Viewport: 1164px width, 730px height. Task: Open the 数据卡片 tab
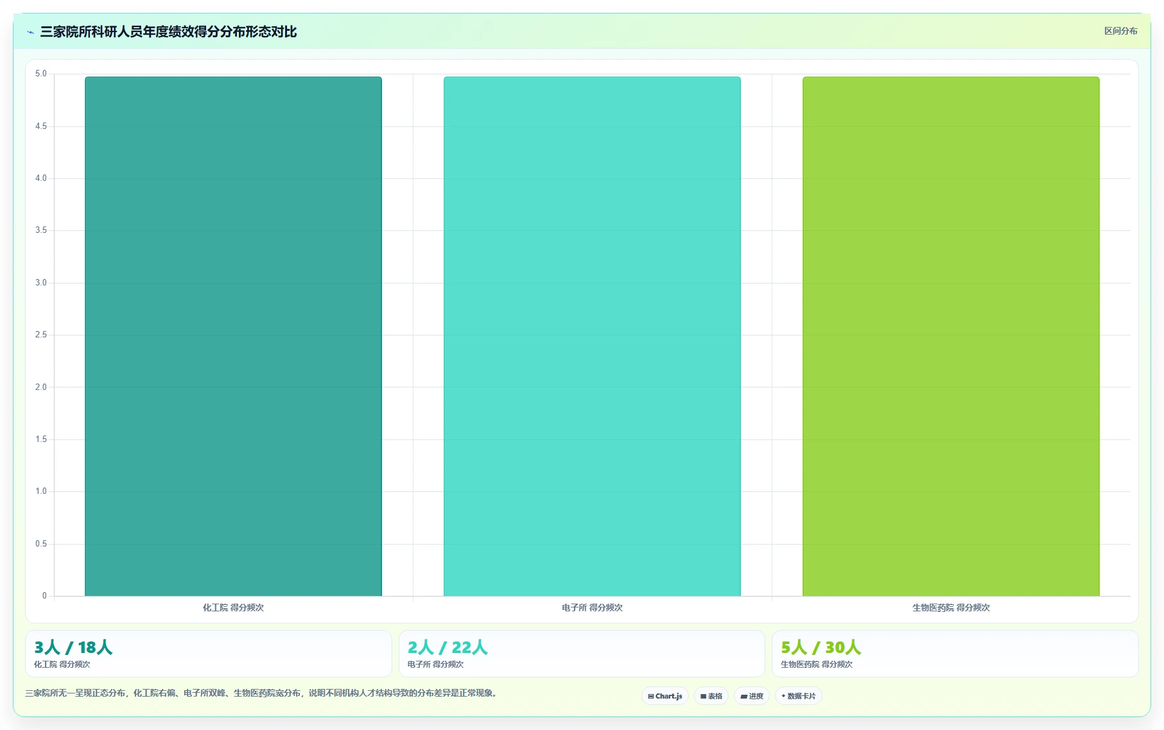798,696
